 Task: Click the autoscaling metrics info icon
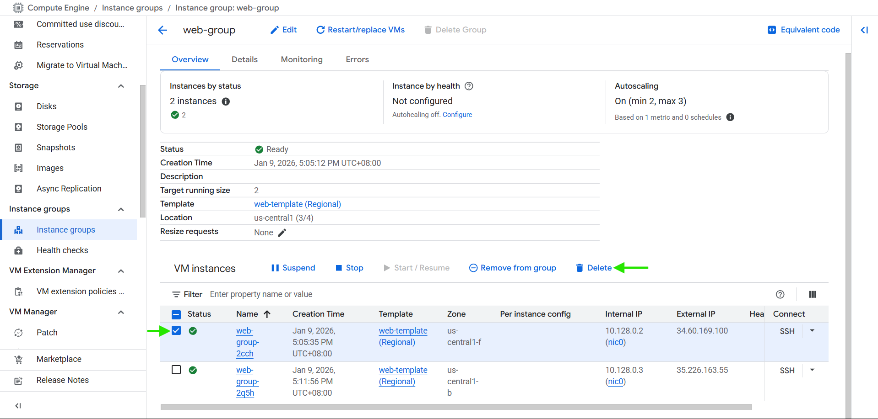pyautogui.click(x=730, y=117)
